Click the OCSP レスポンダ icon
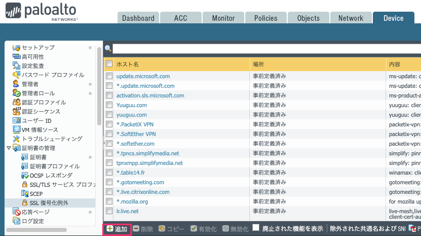 pos(25,175)
